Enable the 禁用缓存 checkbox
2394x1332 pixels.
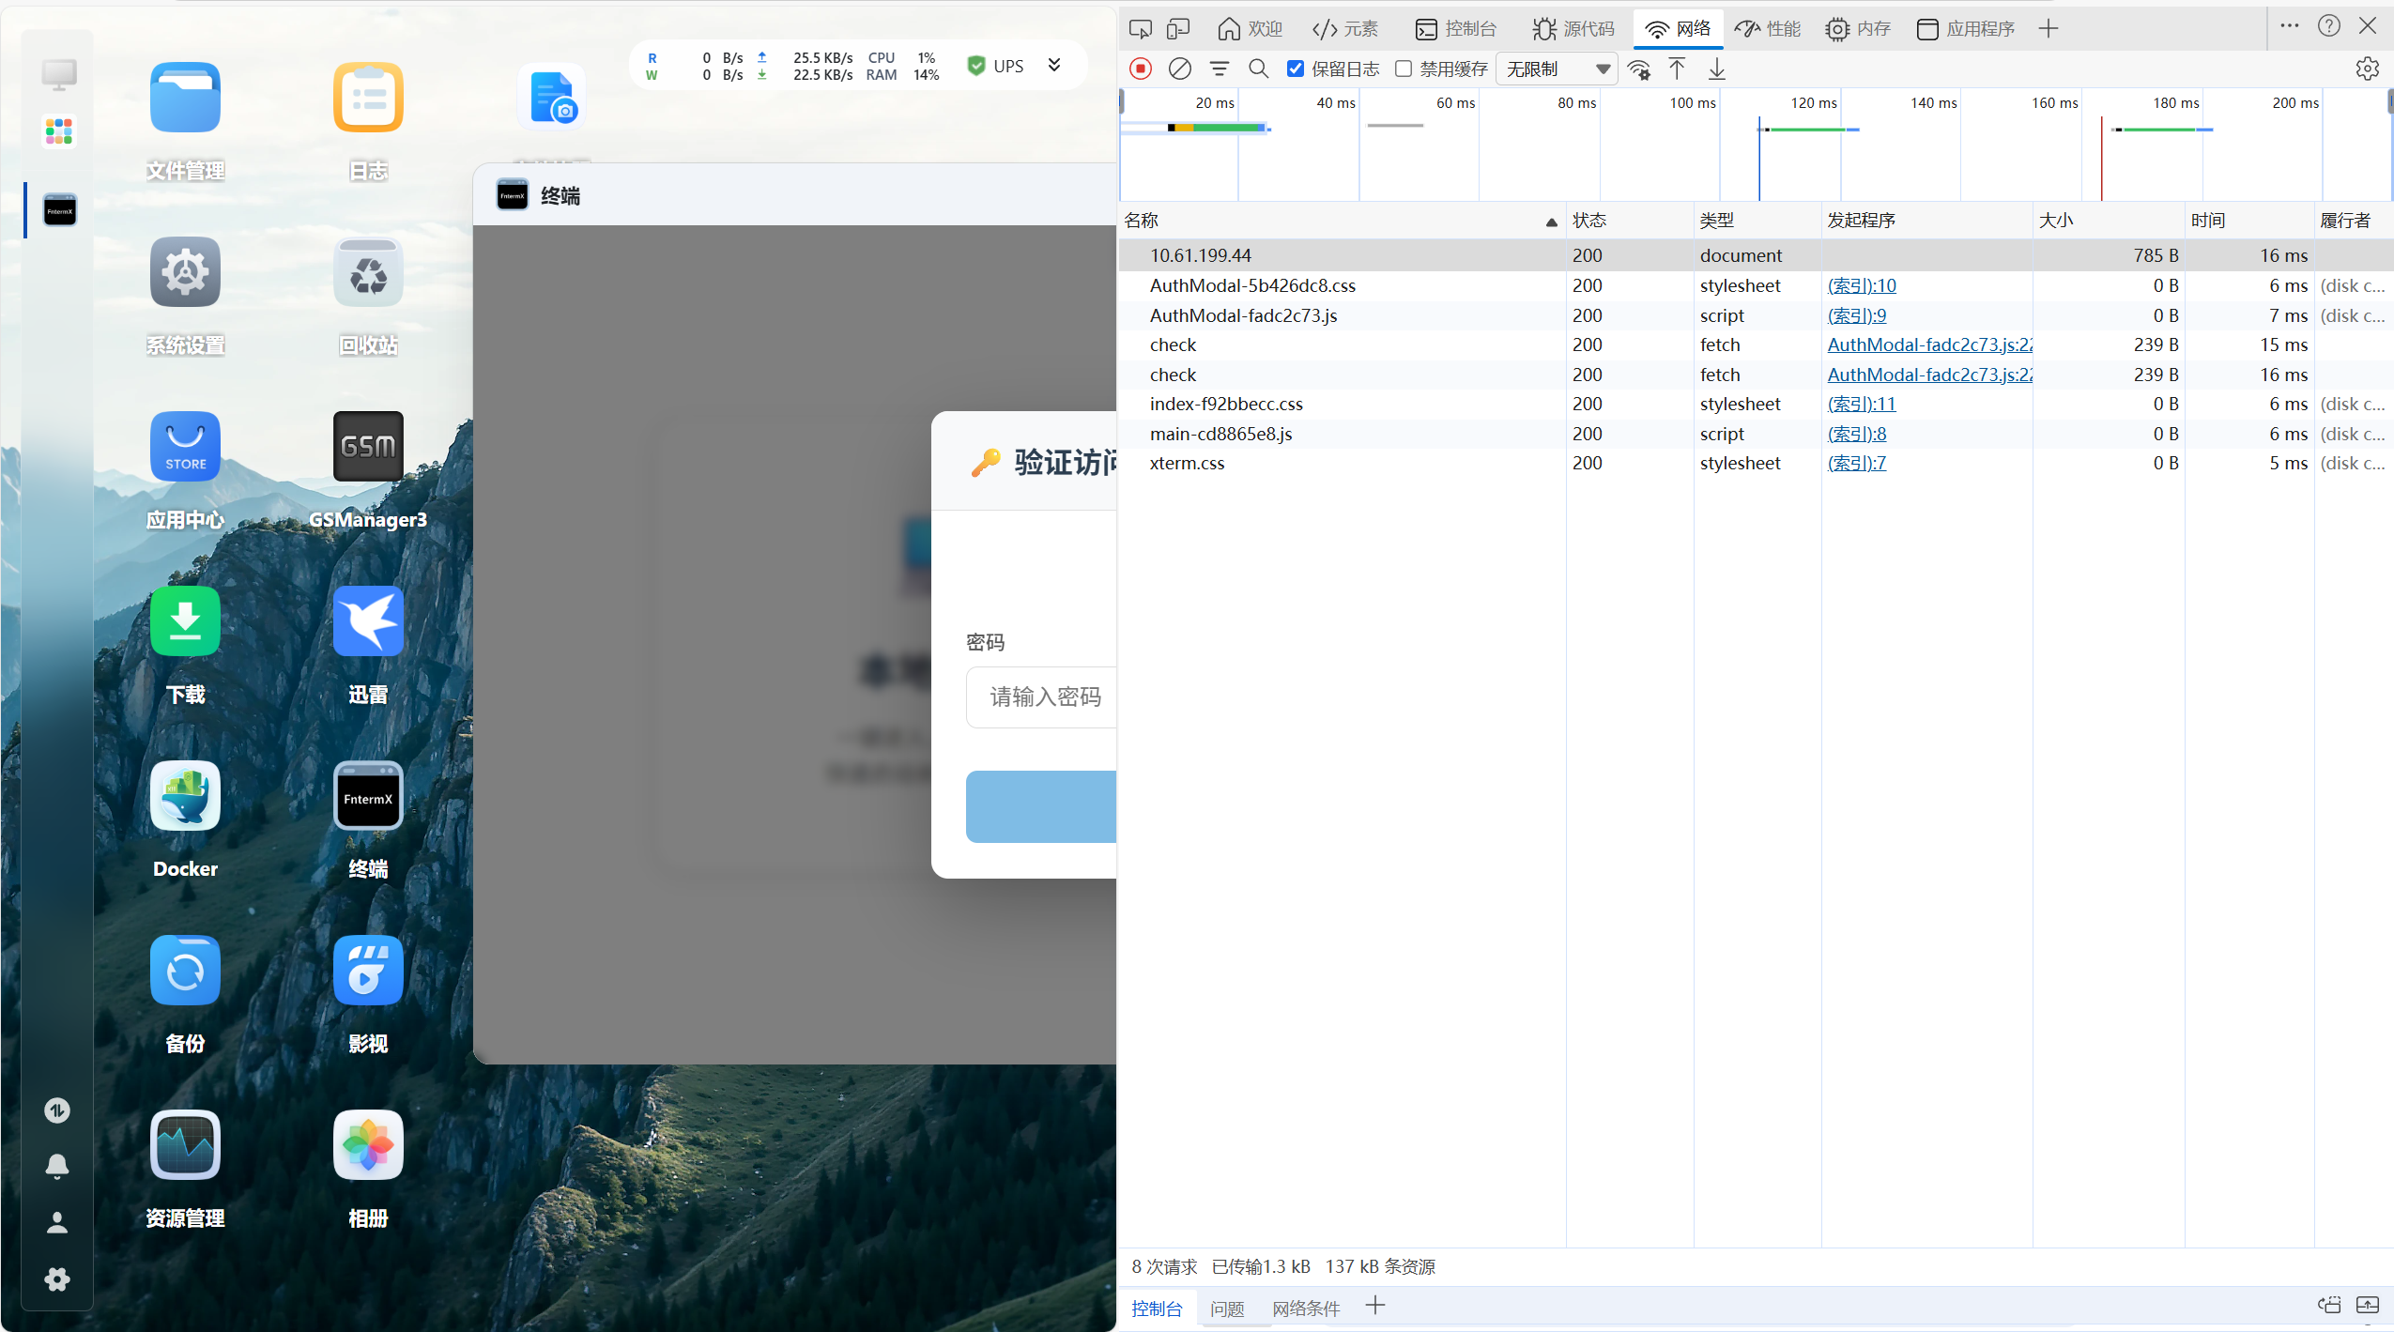tap(1404, 69)
